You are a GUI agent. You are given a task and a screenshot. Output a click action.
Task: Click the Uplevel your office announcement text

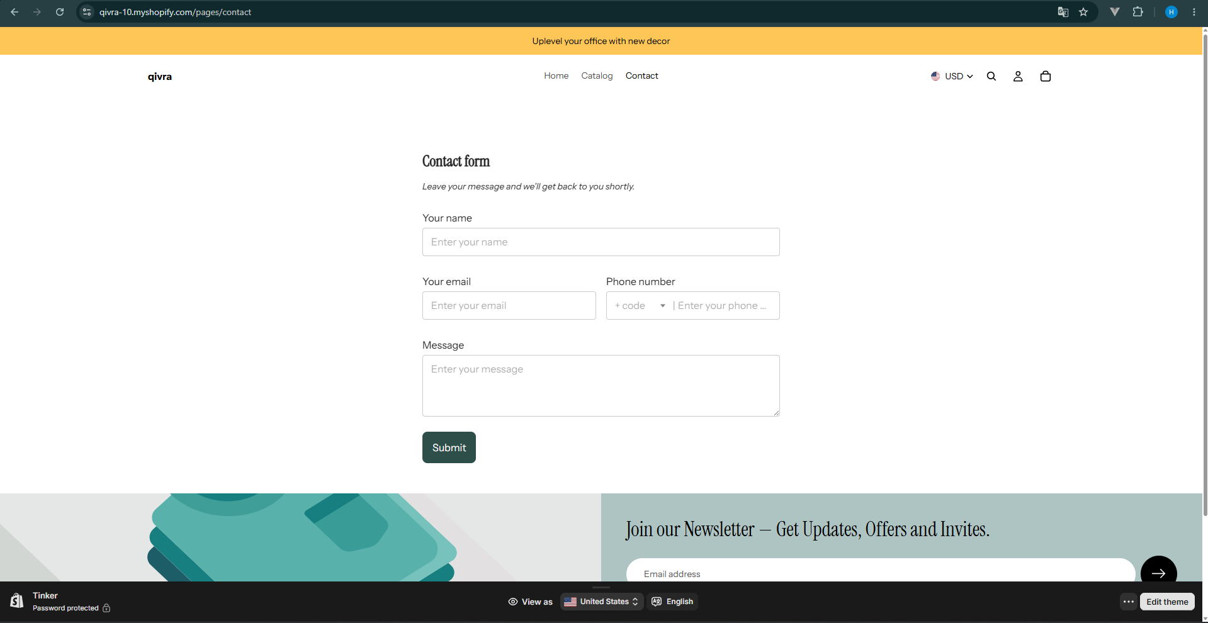(x=601, y=41)
